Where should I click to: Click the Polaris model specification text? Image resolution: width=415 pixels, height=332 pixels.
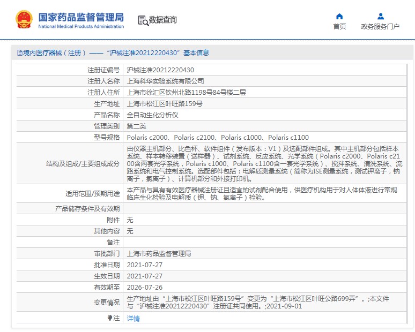click(x=218, y=138)
